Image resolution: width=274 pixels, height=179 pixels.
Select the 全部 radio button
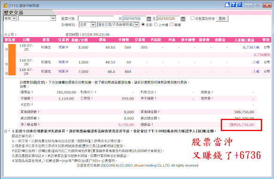pyautogui.click(x=143, y=24)
